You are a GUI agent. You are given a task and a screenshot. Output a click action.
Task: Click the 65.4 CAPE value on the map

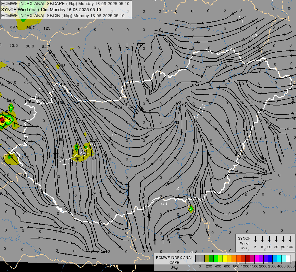click(x=27, y=120)
